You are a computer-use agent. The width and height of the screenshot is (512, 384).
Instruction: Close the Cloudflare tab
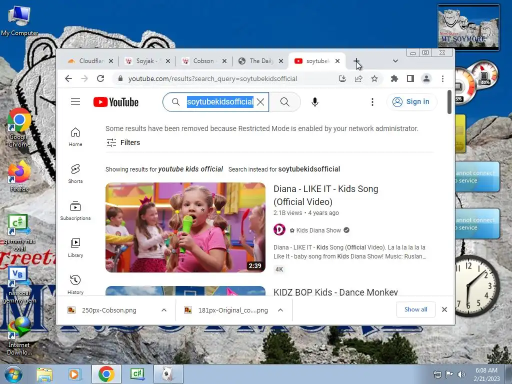tap(111, 61)
